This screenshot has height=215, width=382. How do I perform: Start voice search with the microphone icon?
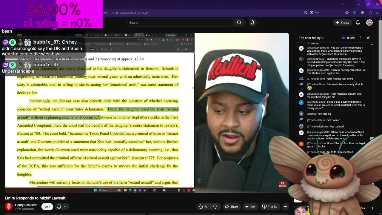(252, 22)
